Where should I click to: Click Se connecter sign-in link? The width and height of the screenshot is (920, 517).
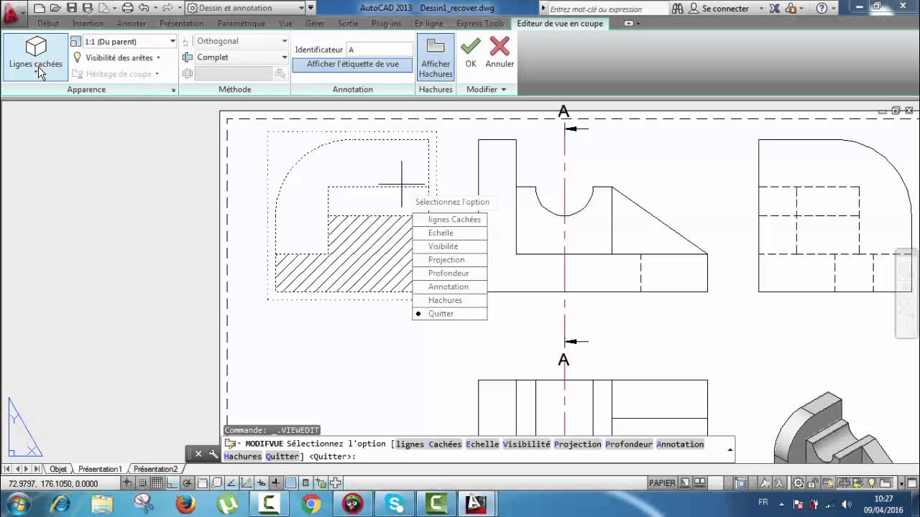(725, 9)
